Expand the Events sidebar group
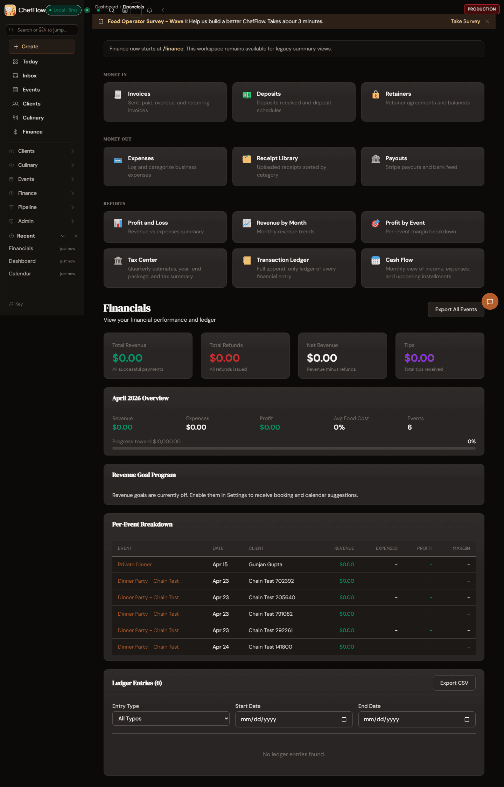 coord(42,179)
